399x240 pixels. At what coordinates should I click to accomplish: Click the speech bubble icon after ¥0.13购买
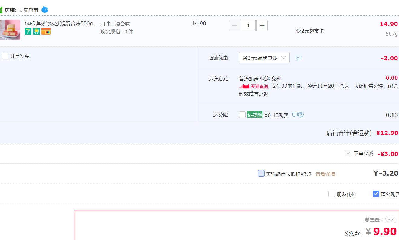(x=295, y=115)
